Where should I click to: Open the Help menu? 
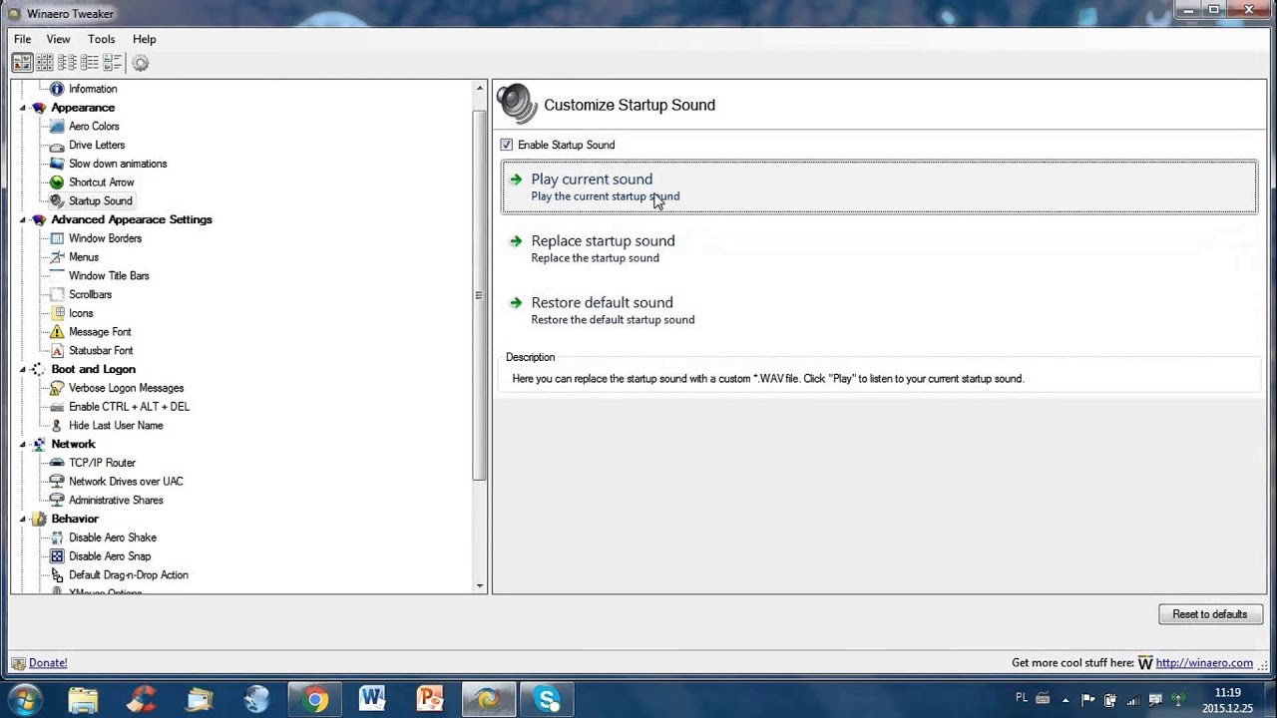[145, 39]
